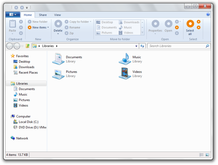The image size is (218, 165).
Task: Open the Home ribbon tab
Action: click(x=28, y=15)
